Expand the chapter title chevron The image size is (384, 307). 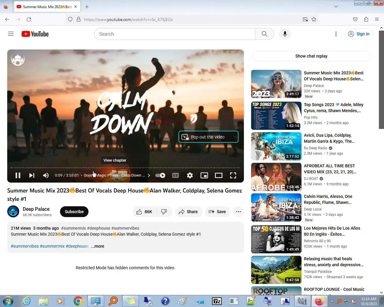coord(149,175)
